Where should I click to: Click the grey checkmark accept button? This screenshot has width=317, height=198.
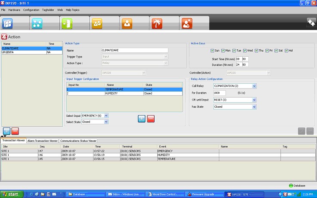tap(302, 131)
